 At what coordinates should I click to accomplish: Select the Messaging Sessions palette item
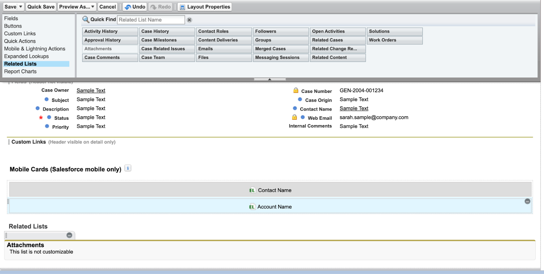[x=281, y=57]
